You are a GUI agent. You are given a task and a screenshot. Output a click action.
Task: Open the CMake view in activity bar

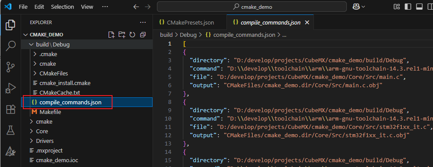coord(10,152)
